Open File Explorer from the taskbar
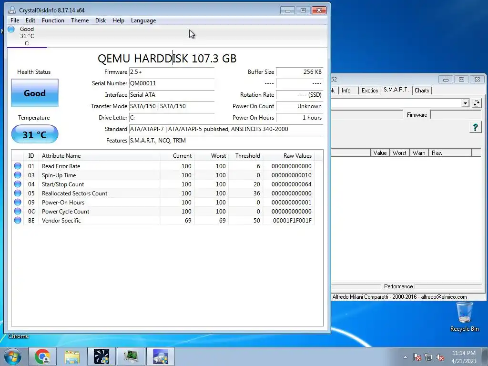 pos(72,356)
